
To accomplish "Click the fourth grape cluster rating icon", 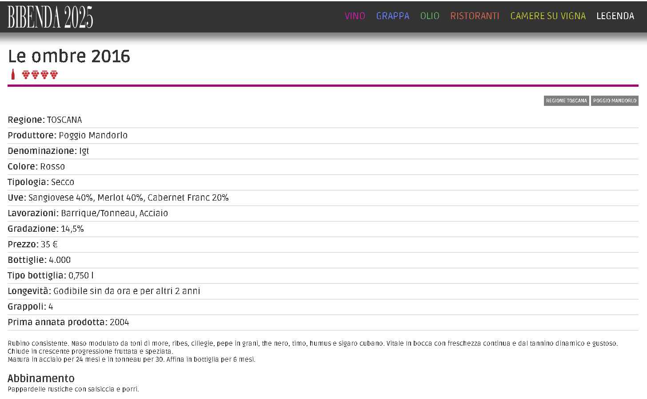I will (54, 75).
